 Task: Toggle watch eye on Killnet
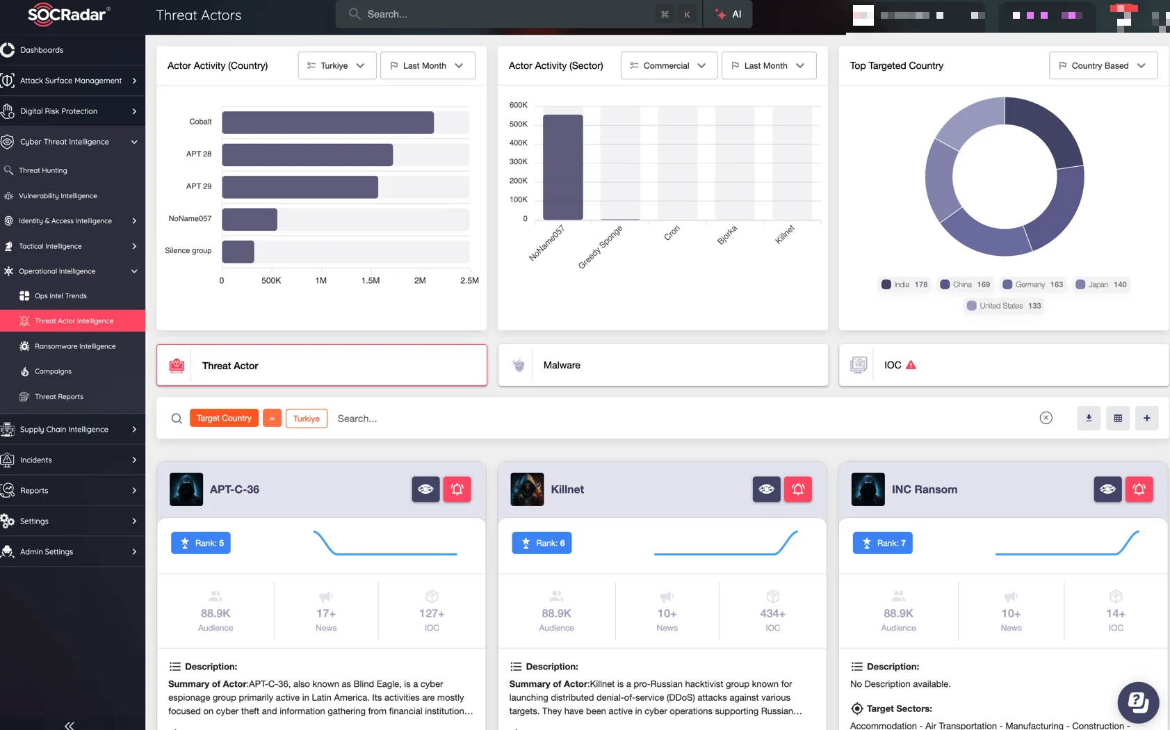point(766,489)
